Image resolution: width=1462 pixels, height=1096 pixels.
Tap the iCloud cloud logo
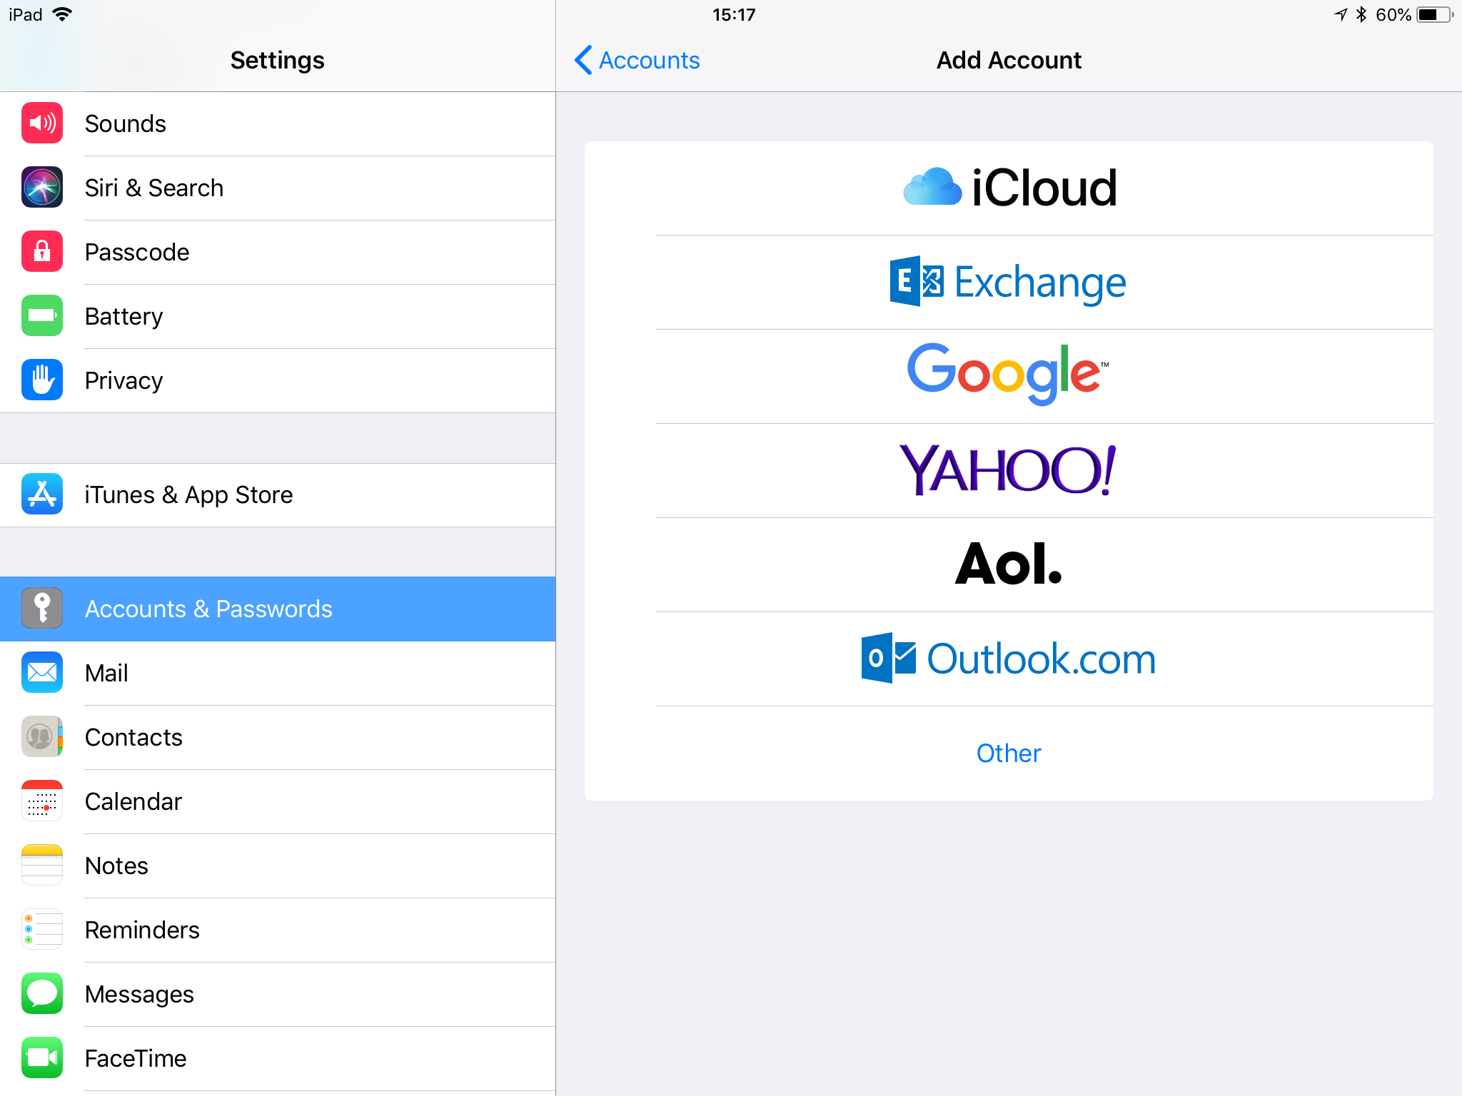point(932,187)
